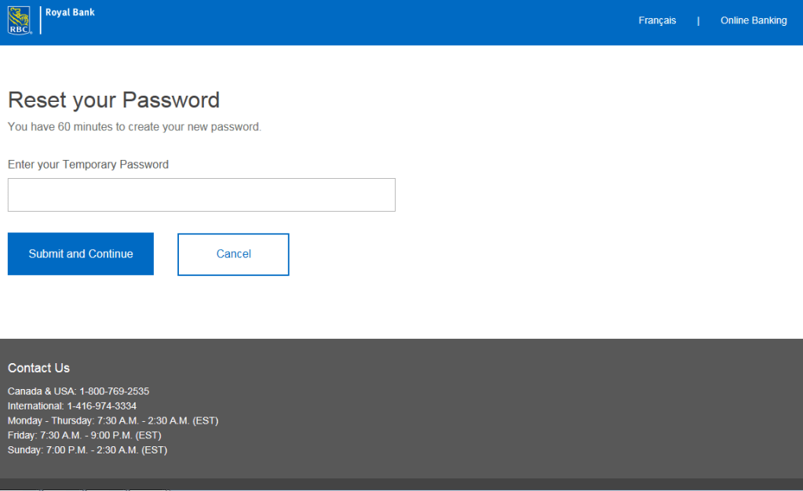
Task: Click the Contact Us heading
Action: [38, 368]
